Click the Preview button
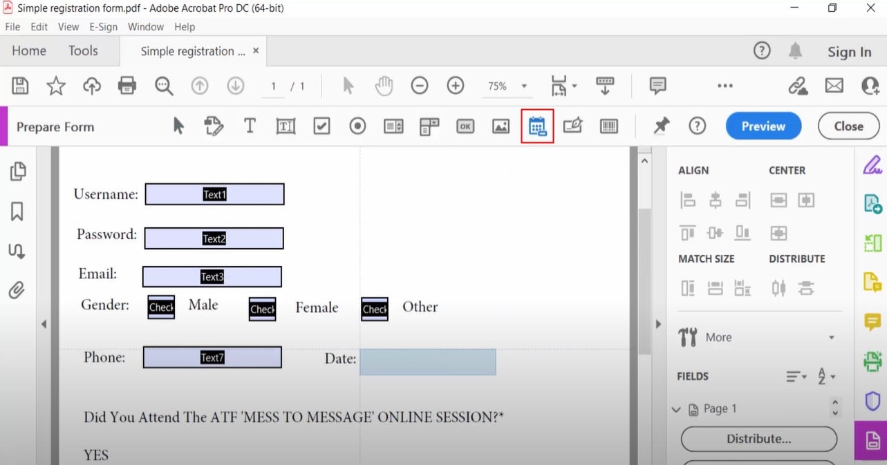This screenshot has width=887, height=465. pos(763,126)
